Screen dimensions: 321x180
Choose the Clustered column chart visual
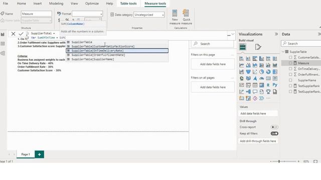click(262, 59)
